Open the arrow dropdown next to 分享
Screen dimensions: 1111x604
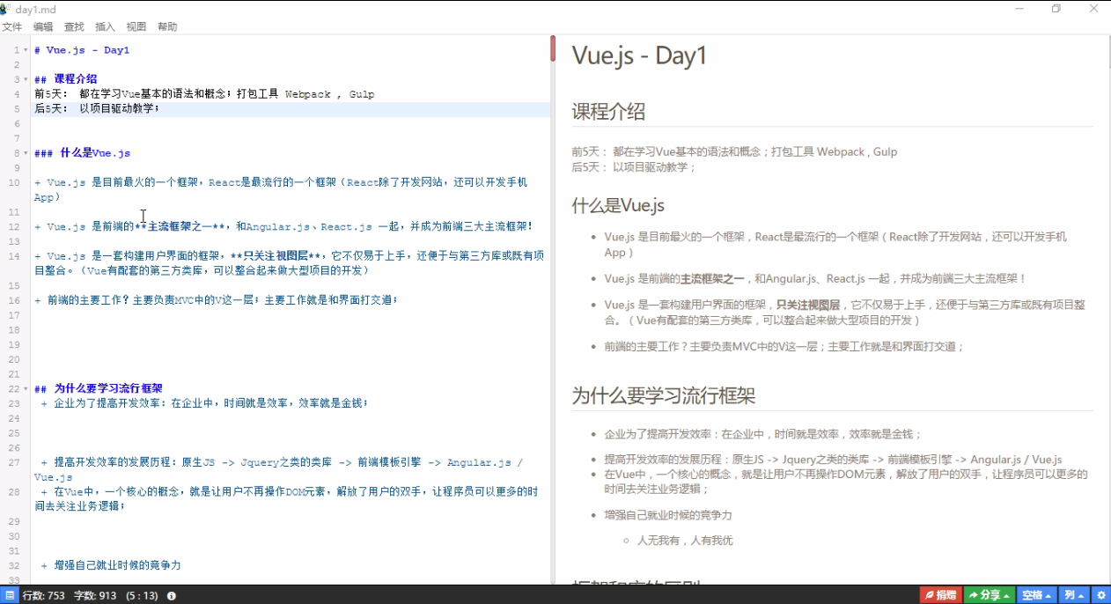click(1006, 594)
